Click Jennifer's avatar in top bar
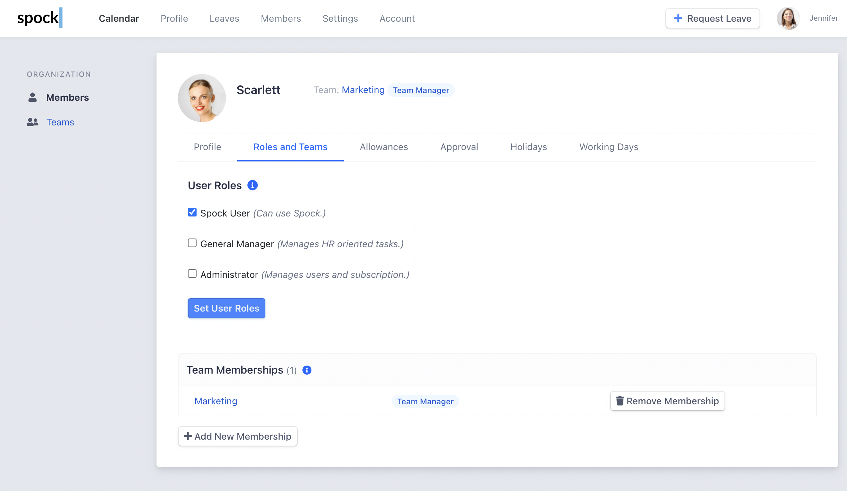The width and height of the screenshot is (847, 491). pos(788,18)
